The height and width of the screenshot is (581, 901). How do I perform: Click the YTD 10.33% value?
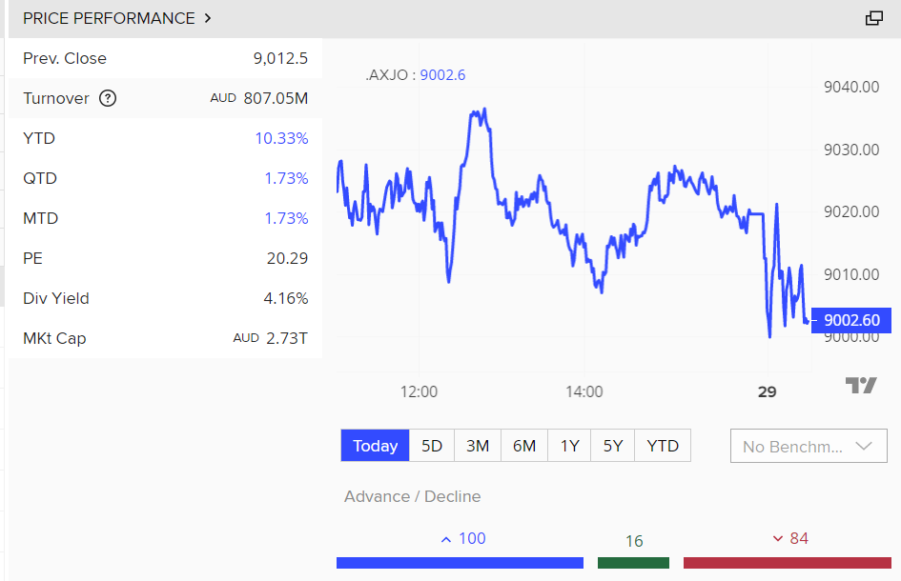coord(281,138)
